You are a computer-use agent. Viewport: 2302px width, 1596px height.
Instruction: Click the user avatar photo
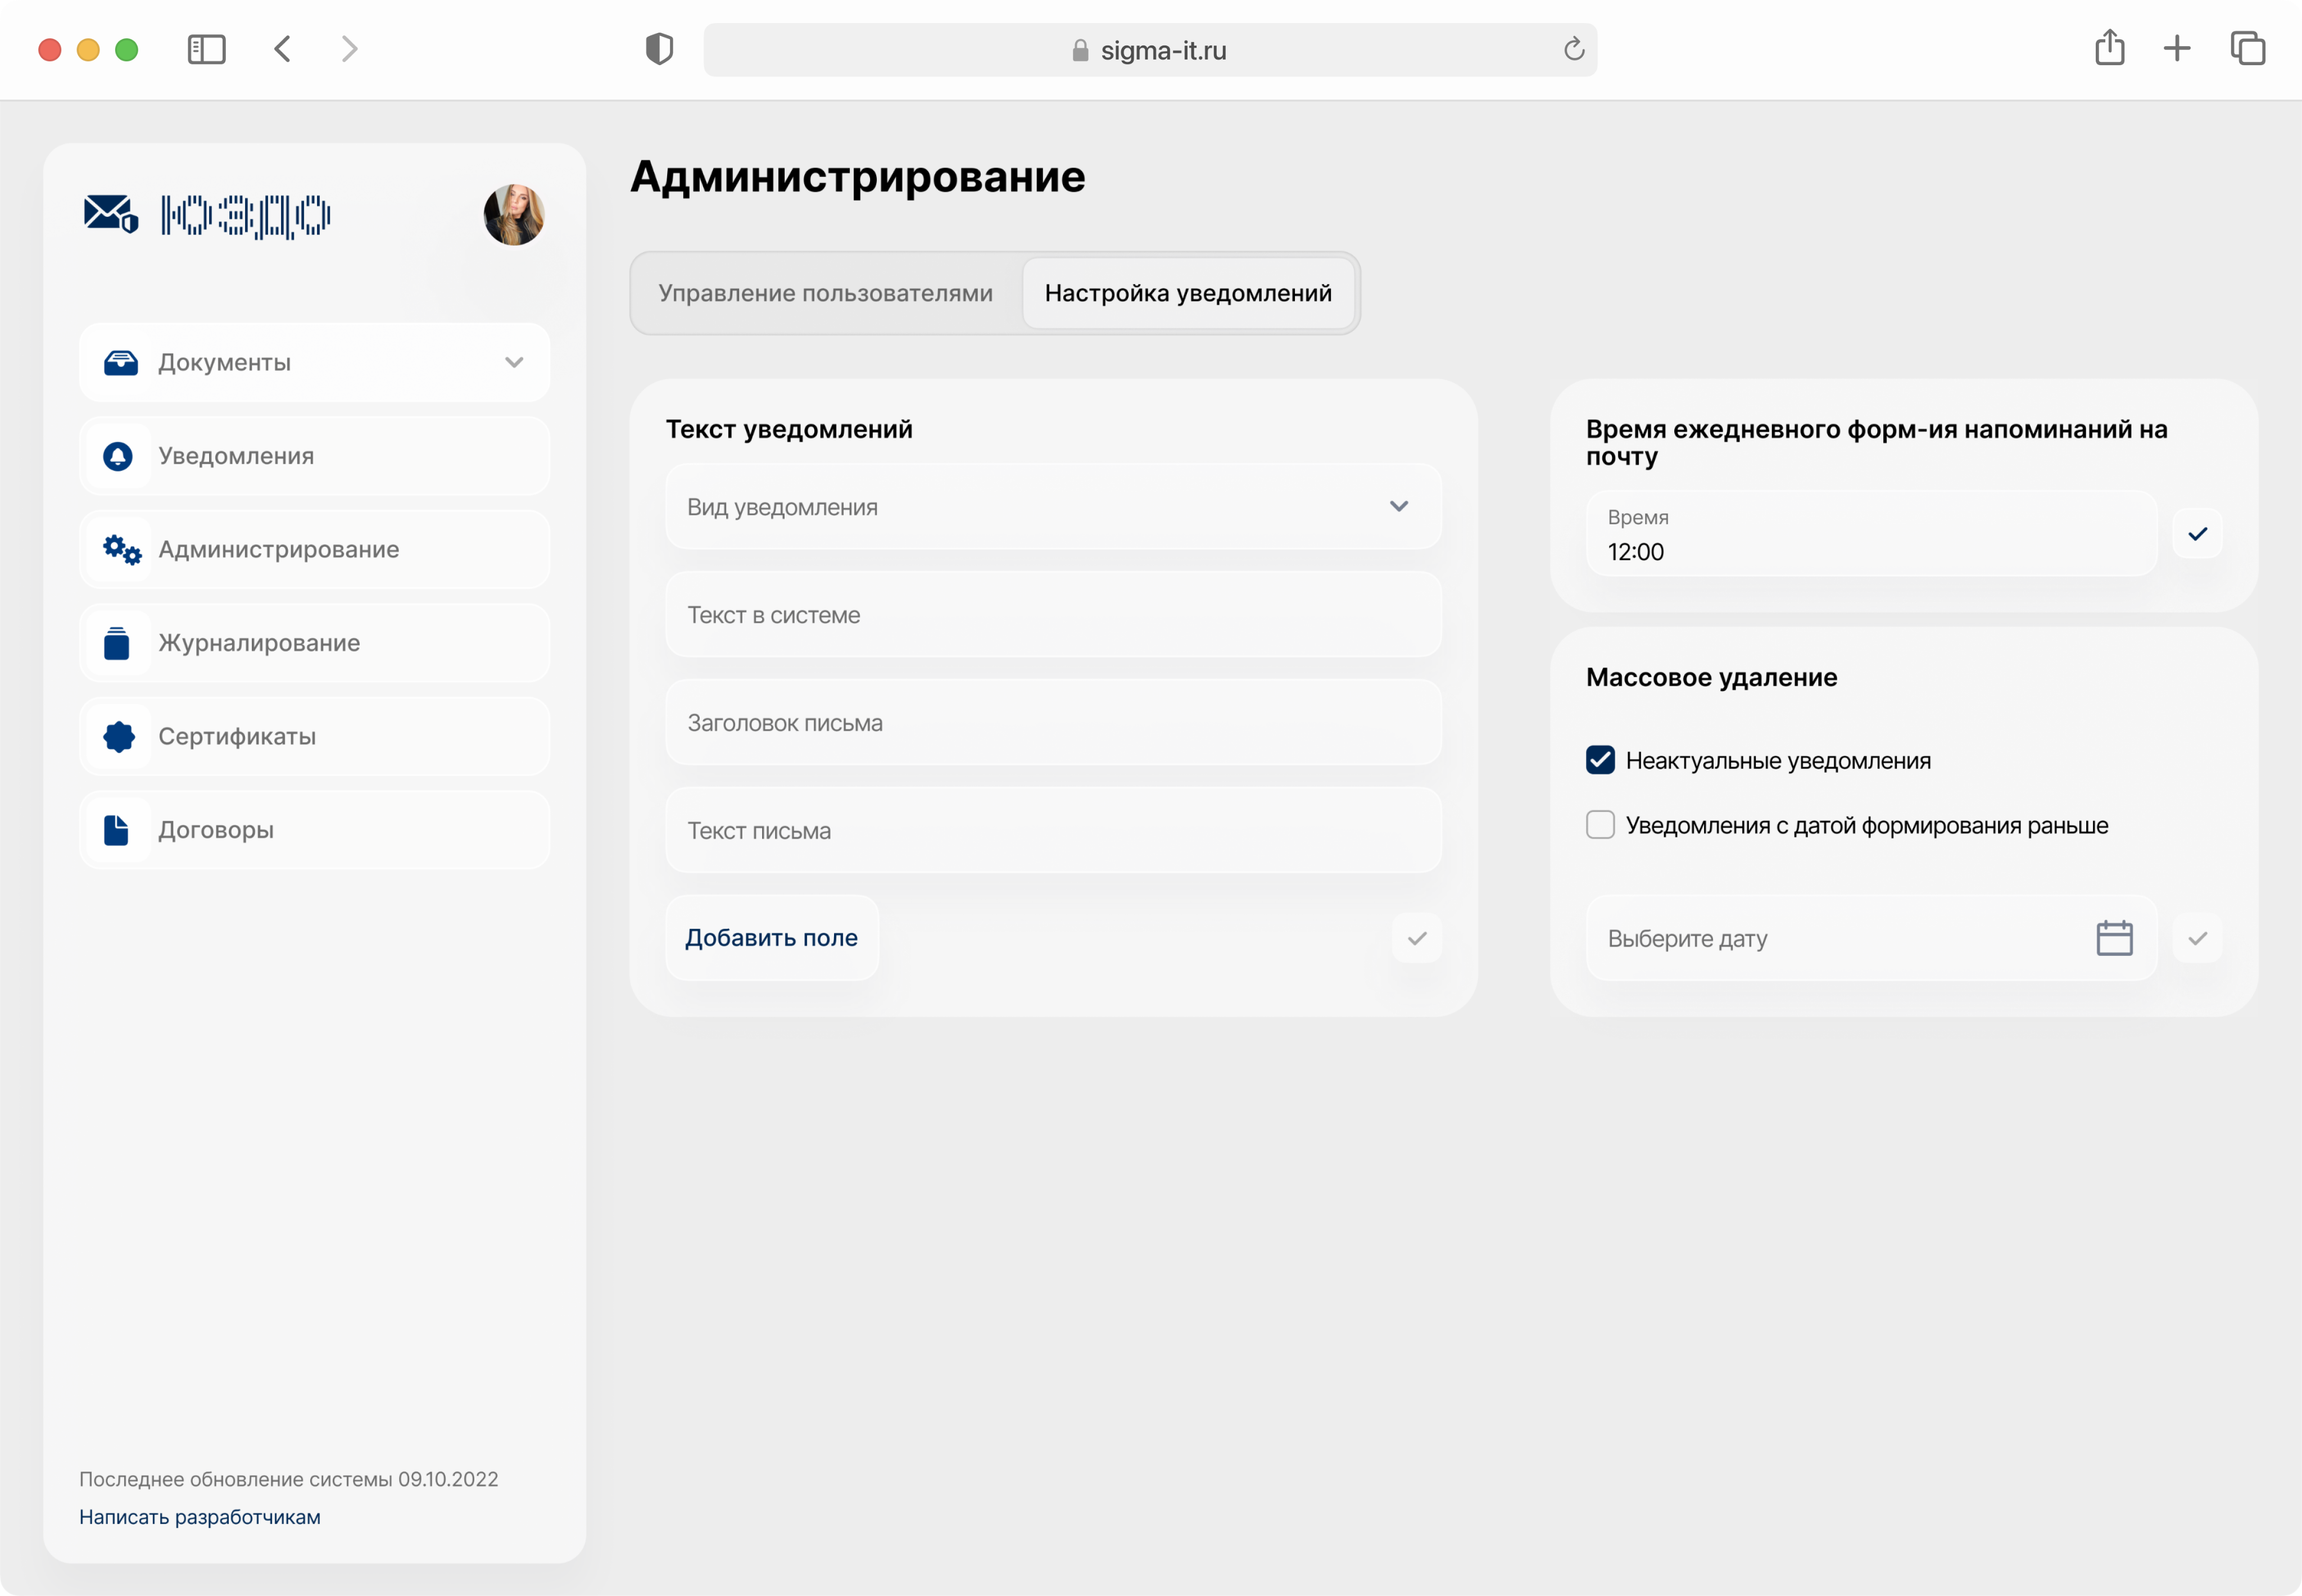click(x=514, y=214)
